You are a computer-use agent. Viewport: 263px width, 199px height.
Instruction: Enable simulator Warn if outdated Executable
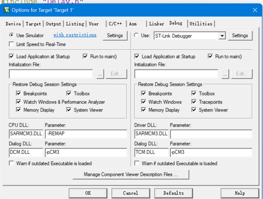click(11, 163)
